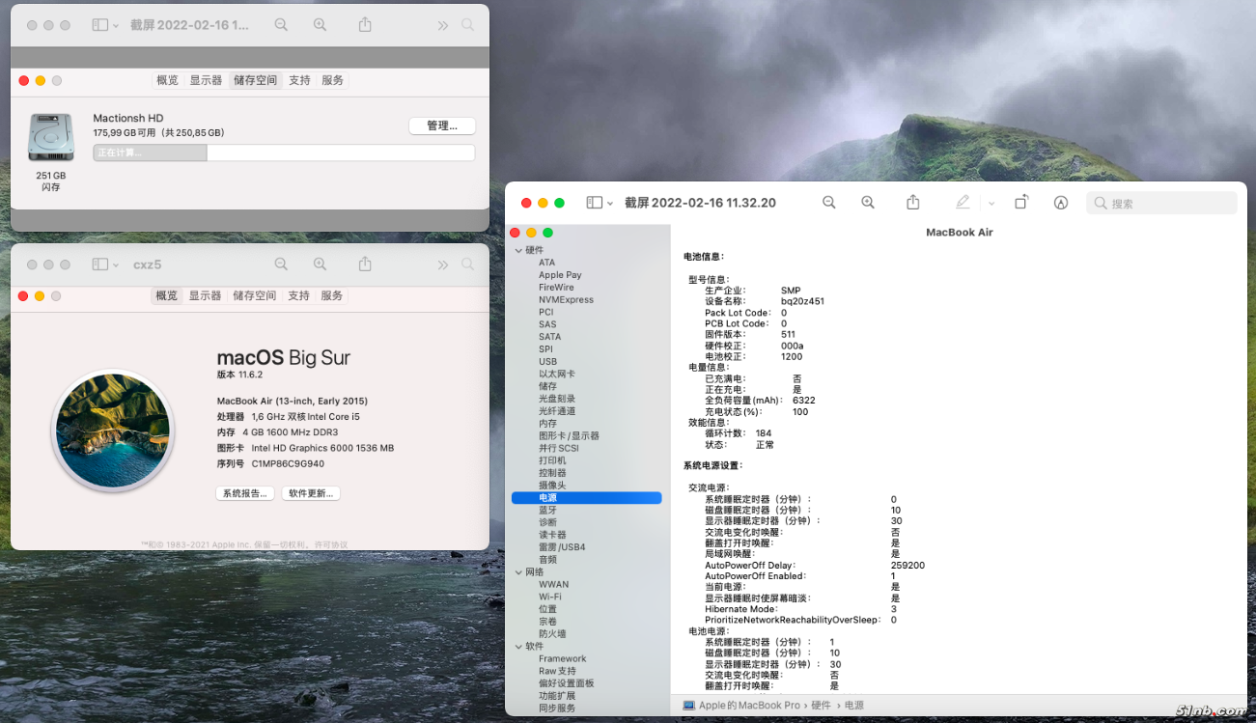
Task: Collapse the 网络 section disclosure triangle
Action: click(x=518, y=572)
